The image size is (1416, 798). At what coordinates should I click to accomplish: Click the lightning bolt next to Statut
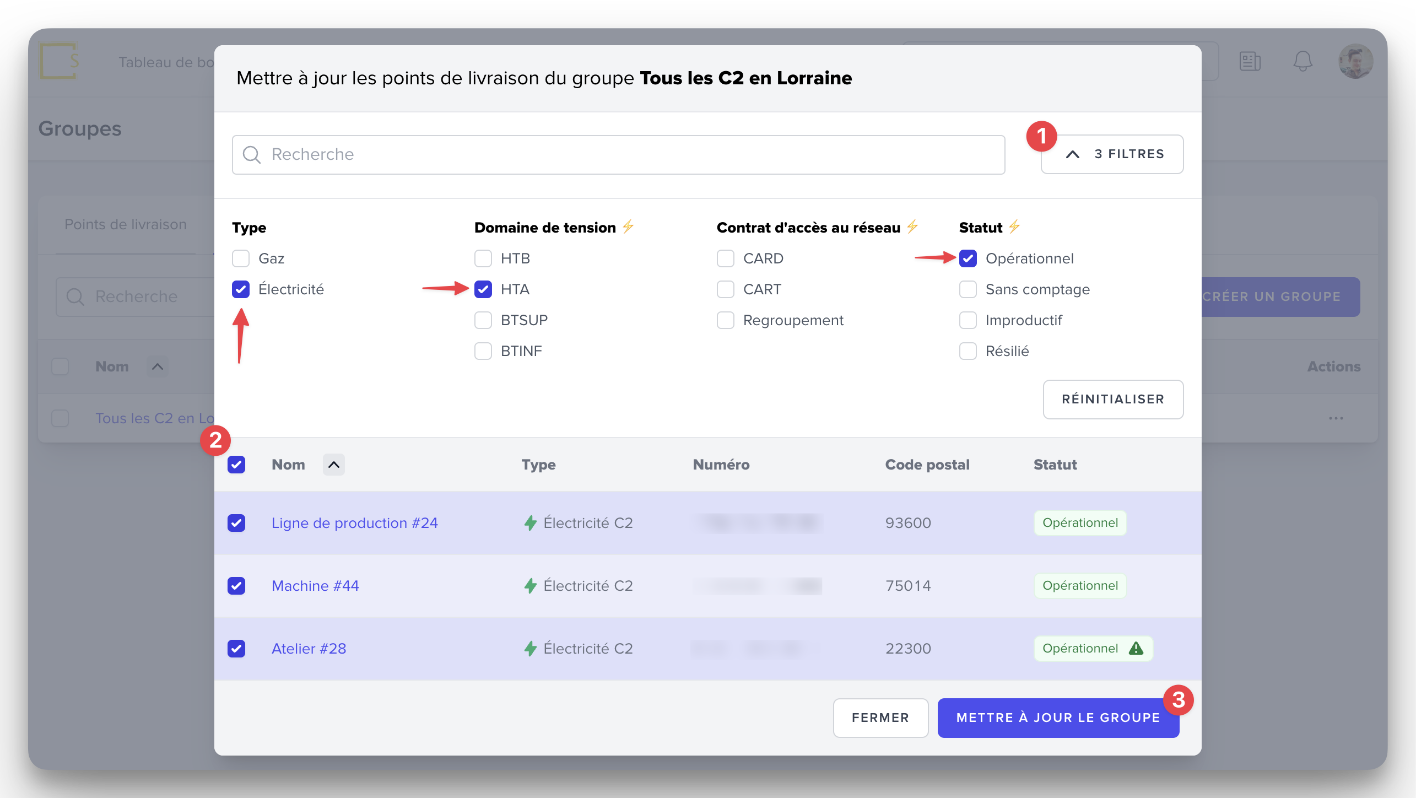click(1014, 227)
